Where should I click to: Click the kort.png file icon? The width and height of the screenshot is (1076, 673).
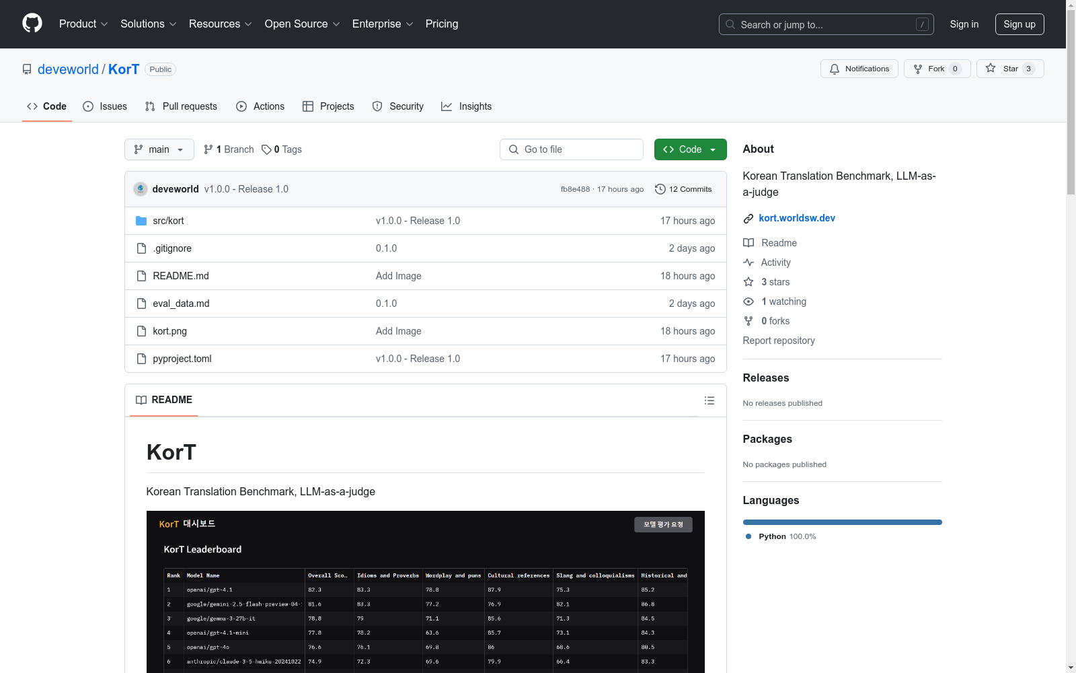pos(141,331)
